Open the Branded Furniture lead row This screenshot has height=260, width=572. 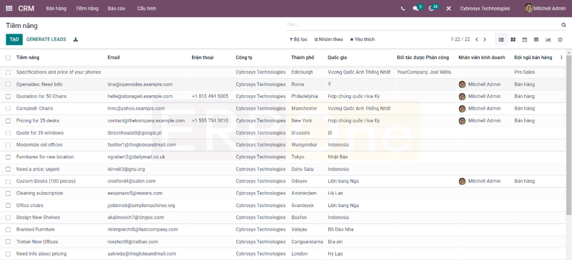36,229
